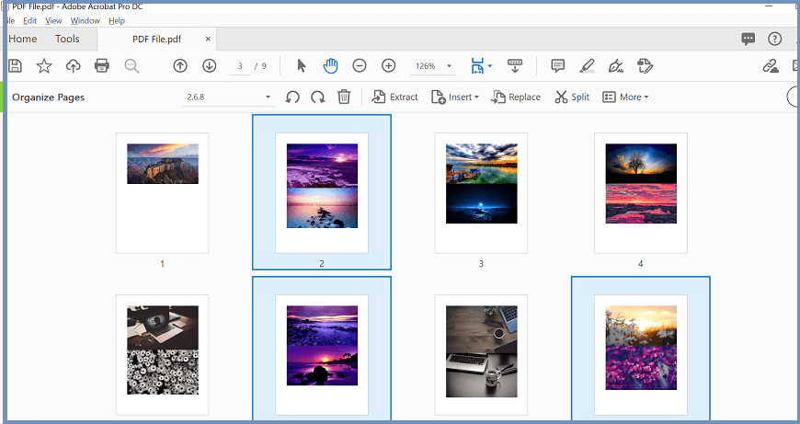Image resolution: width=800 pixels, height=424 pixels.
Task: Select page 5 laptop and flowers thumbnail
Action: coord(162,355)
